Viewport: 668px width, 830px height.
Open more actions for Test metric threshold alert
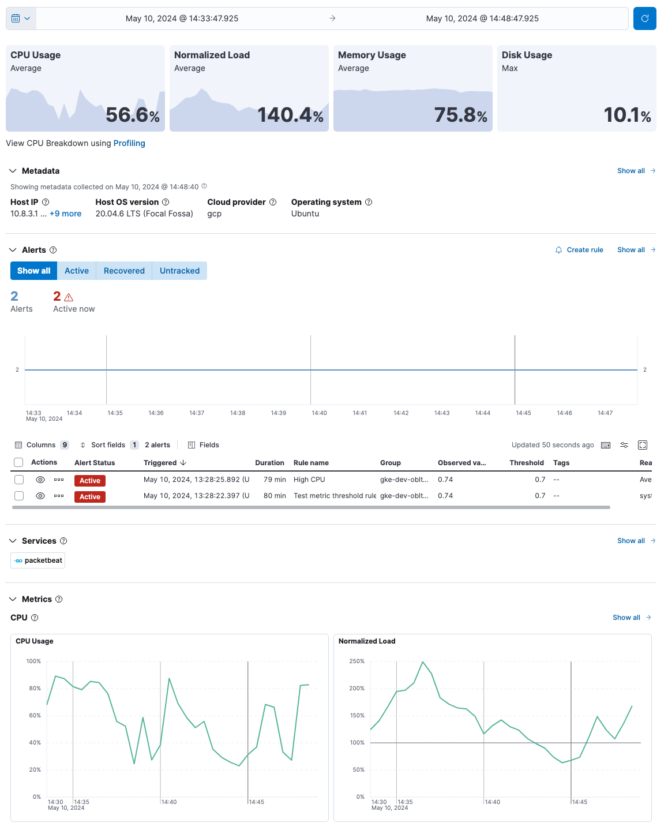[59, 496]
